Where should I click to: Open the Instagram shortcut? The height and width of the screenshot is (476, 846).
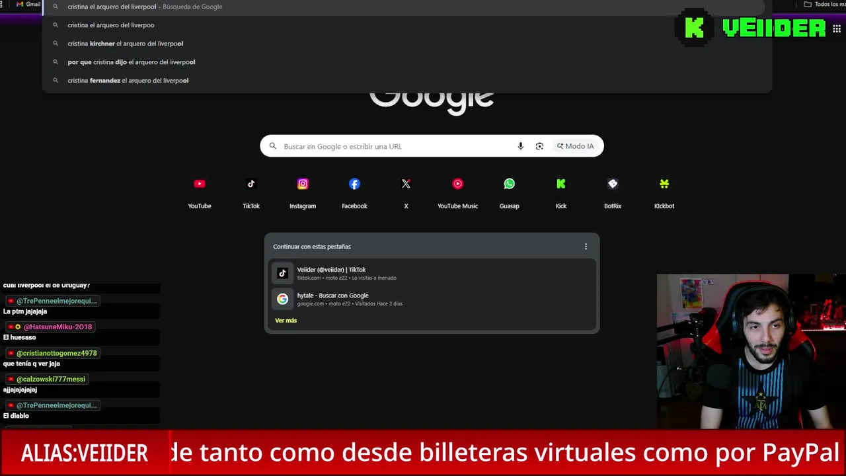coord(303,193)
